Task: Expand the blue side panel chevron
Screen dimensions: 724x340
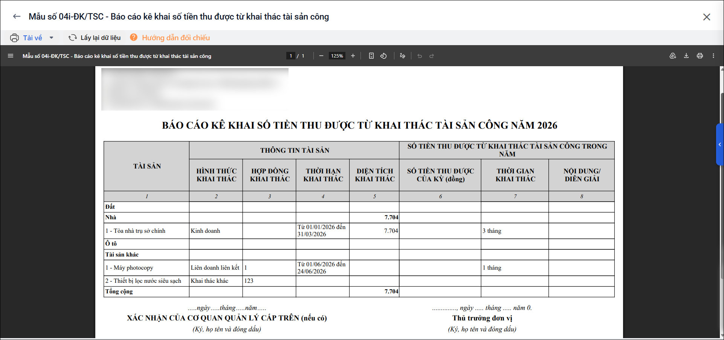Action: (720, 144)
